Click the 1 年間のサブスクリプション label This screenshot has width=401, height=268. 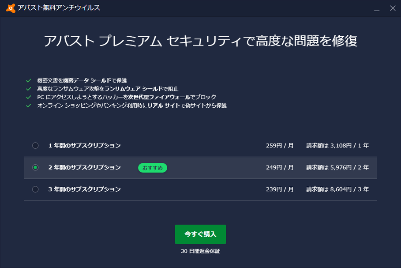coord(84,146)
